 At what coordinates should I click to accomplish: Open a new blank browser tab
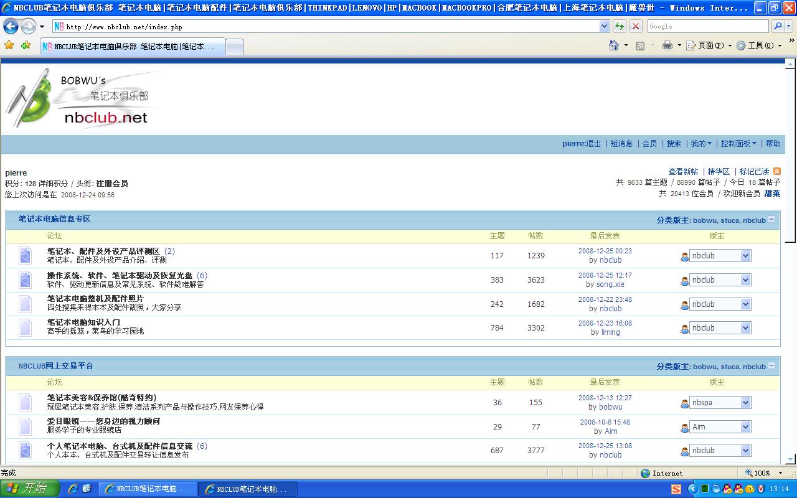234,47
